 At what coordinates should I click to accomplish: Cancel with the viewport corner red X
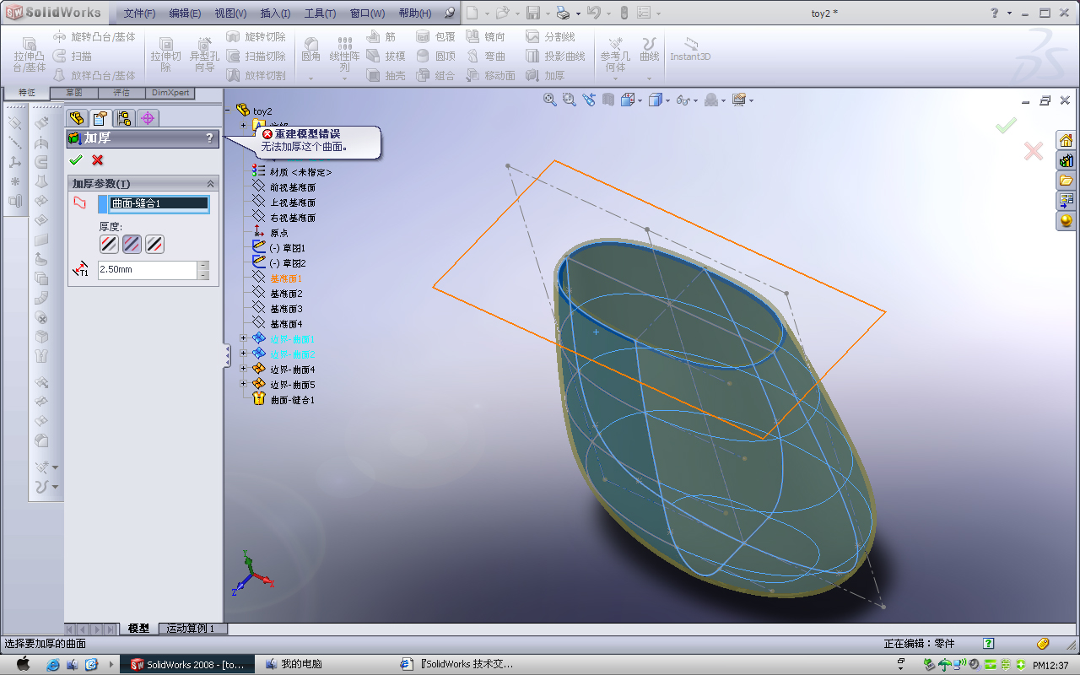pos(1034,151)
